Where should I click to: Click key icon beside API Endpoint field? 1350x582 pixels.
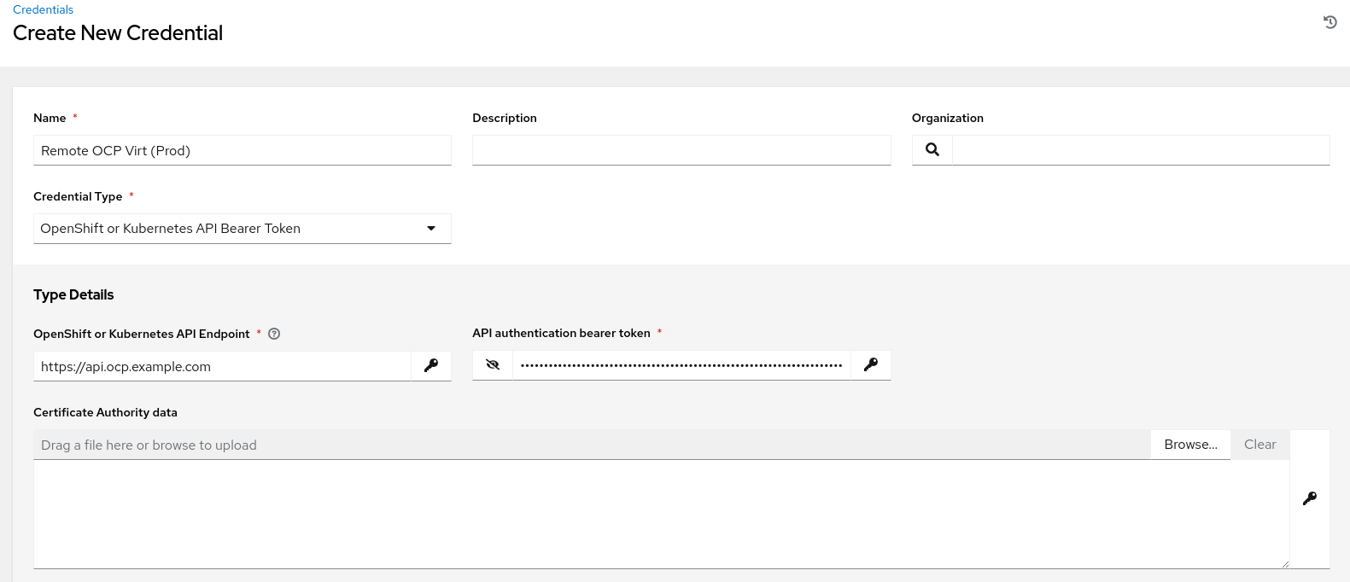click(x=431, y=365)
